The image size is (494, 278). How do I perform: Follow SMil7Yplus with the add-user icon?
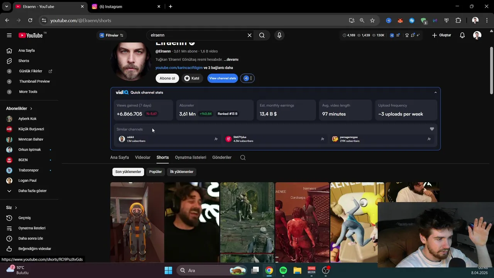tap(322, 139)
